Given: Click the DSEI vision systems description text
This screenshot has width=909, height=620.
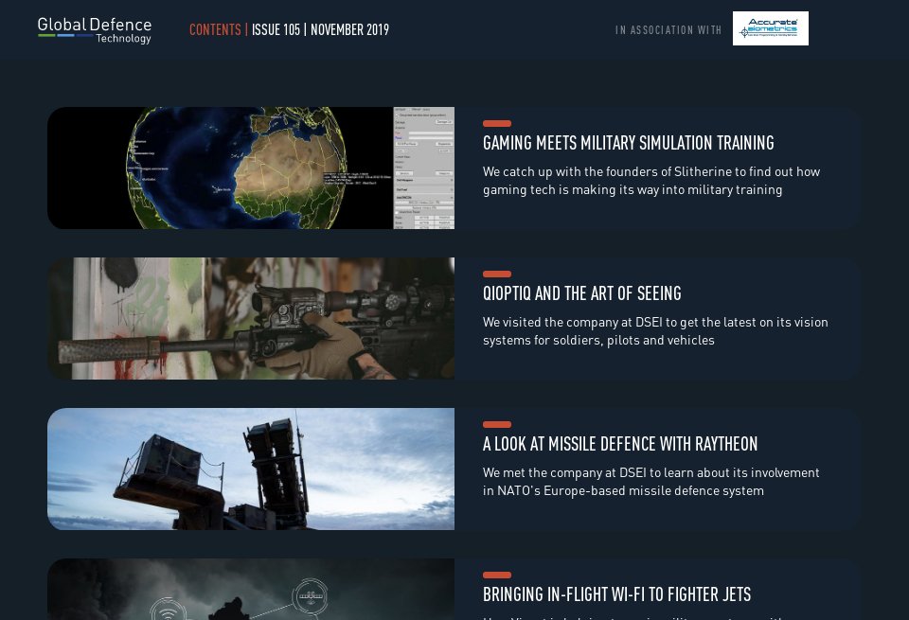Looking at the screenshot, I should point(655,331).
